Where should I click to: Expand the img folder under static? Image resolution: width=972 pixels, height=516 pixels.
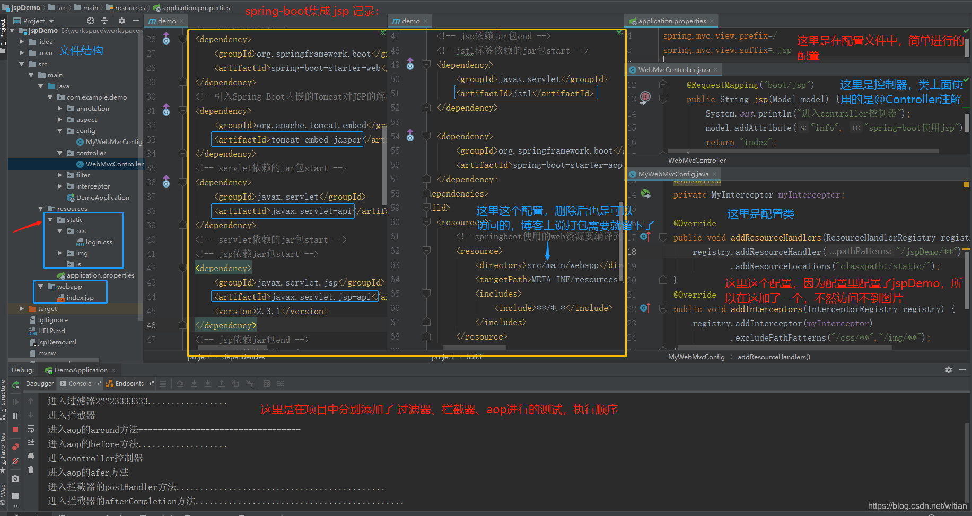(x=60, y=253)
